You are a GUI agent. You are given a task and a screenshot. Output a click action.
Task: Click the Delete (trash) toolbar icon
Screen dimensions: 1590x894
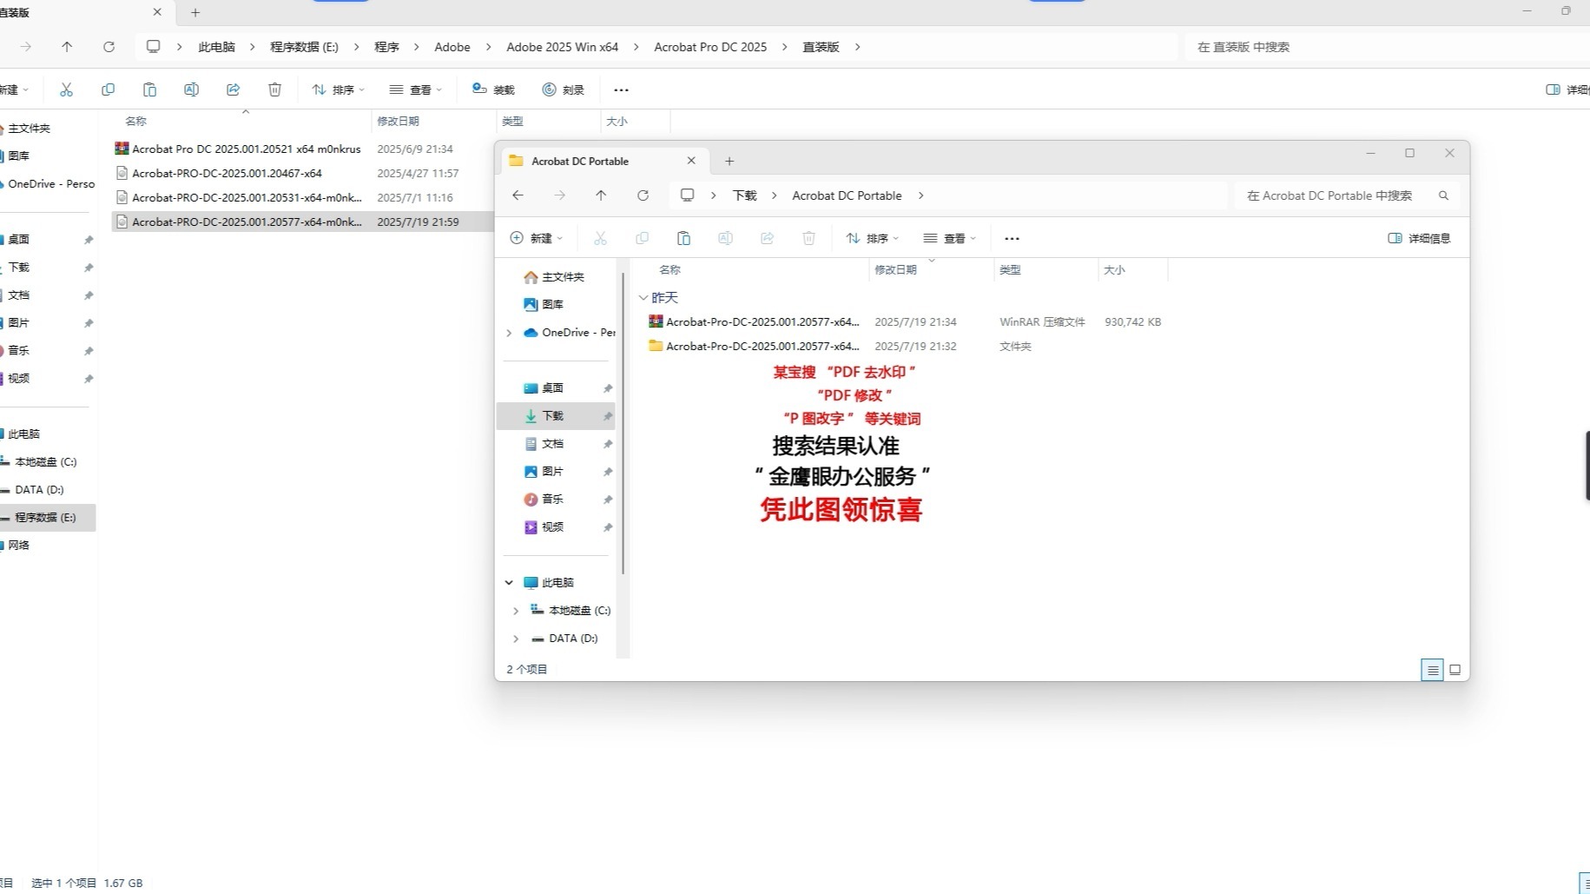pos(274,89)
